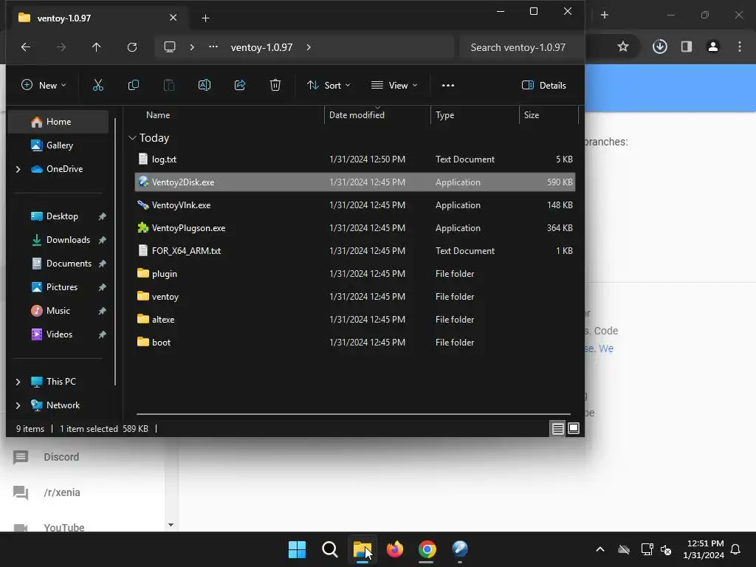
Task: Show hidden tray icons chevron
Action: 599,549
